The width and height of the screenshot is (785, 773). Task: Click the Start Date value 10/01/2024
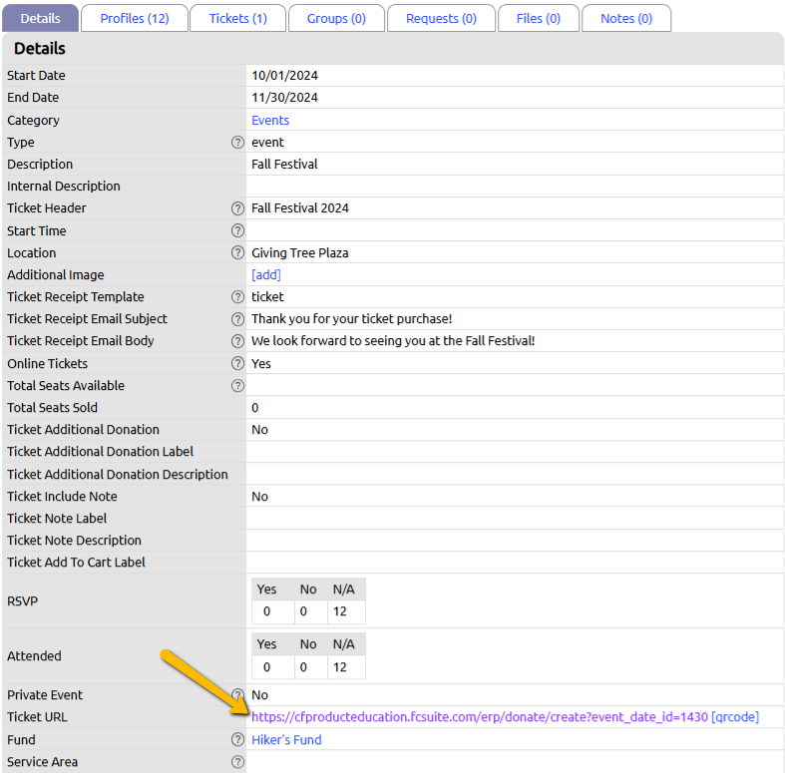284,76
